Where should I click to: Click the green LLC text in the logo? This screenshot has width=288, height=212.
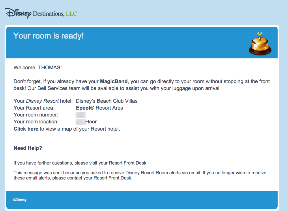click(x=72, y=14)
